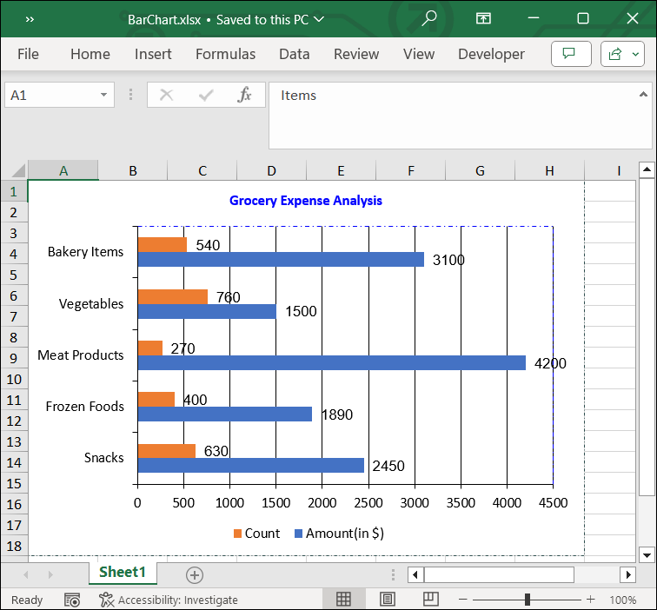Switch to the Insert tab

coord(153,54)
